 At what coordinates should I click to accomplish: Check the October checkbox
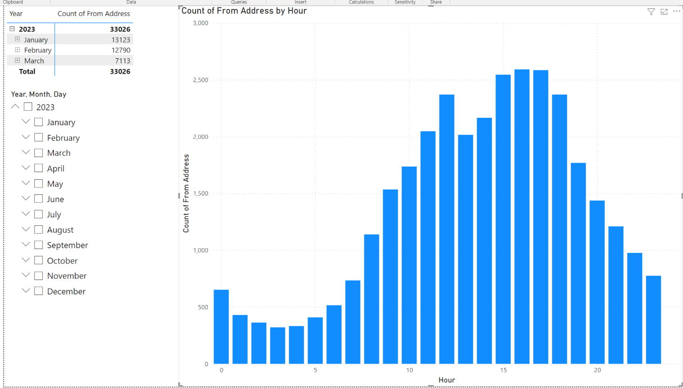tap(39, 260)
